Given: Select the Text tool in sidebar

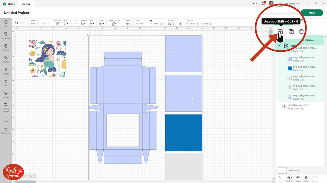Looking at the screenshot, I should tap(6, 83).
